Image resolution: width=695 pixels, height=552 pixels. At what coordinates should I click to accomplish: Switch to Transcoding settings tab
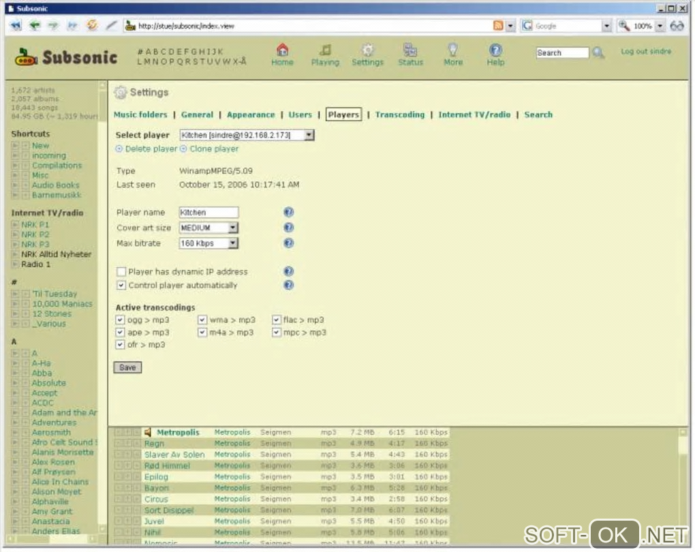pyautogui.click(x=400, y=114)
